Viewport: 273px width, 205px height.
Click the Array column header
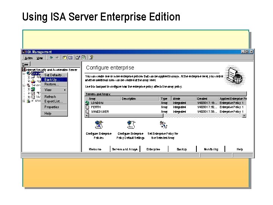[103, 99]
